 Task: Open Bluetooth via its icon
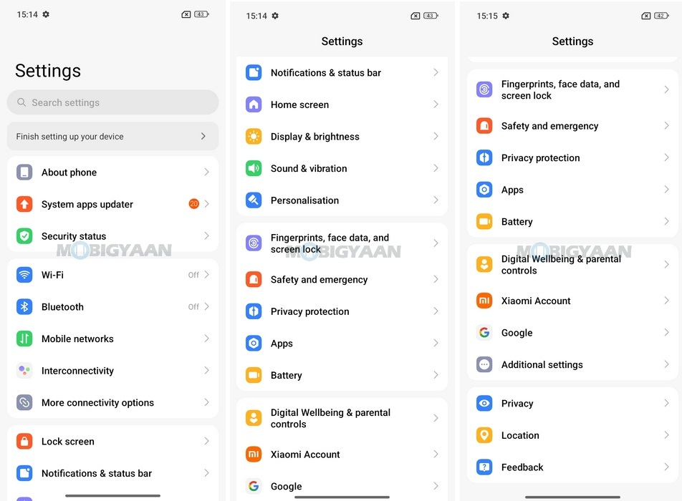[24, 307]
